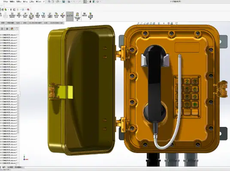Click the highlighted active CommandManager tool
The image size is (230, 171).
[x=70, y=16]
